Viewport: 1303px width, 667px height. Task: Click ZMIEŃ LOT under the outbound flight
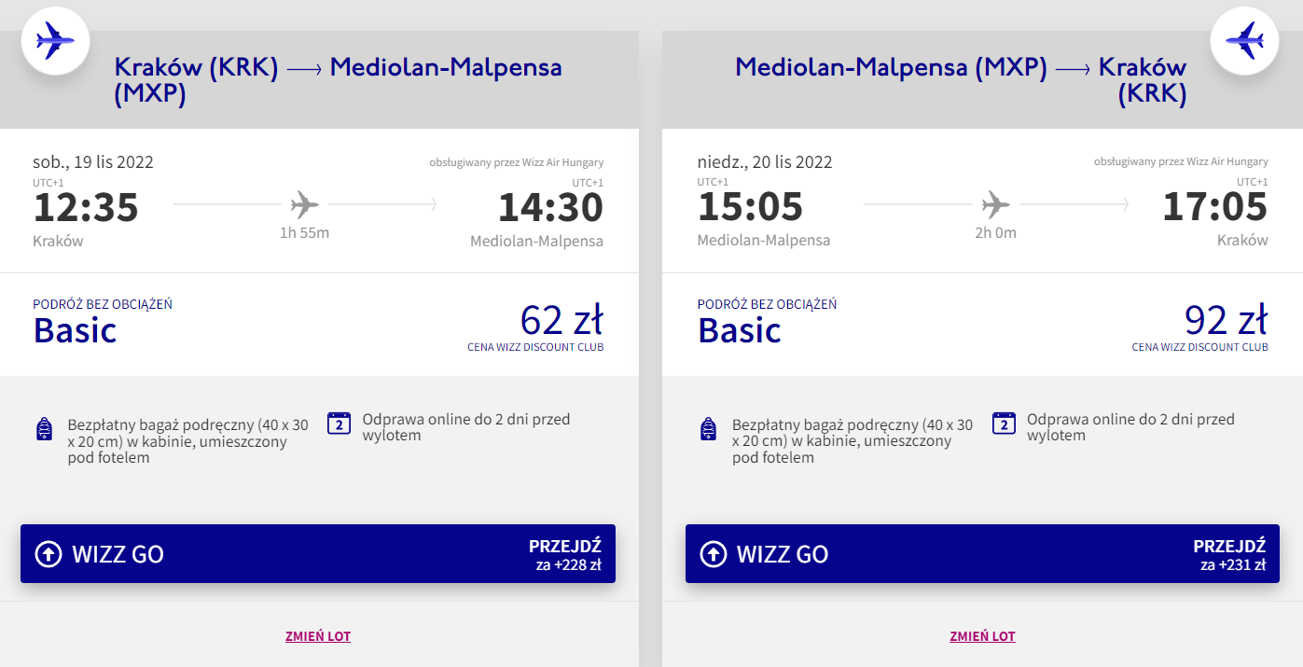(318, 636)
